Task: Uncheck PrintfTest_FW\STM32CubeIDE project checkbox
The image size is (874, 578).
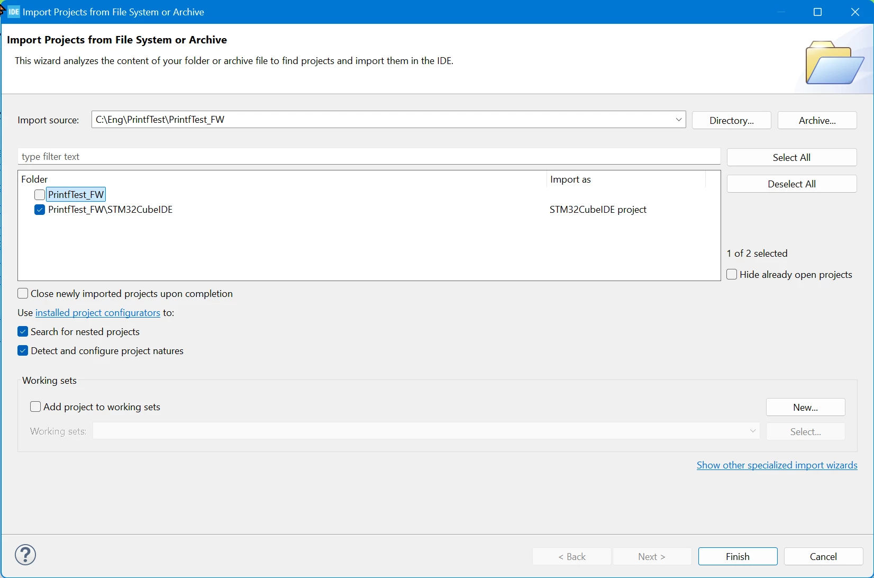Action: click(40, 210)
